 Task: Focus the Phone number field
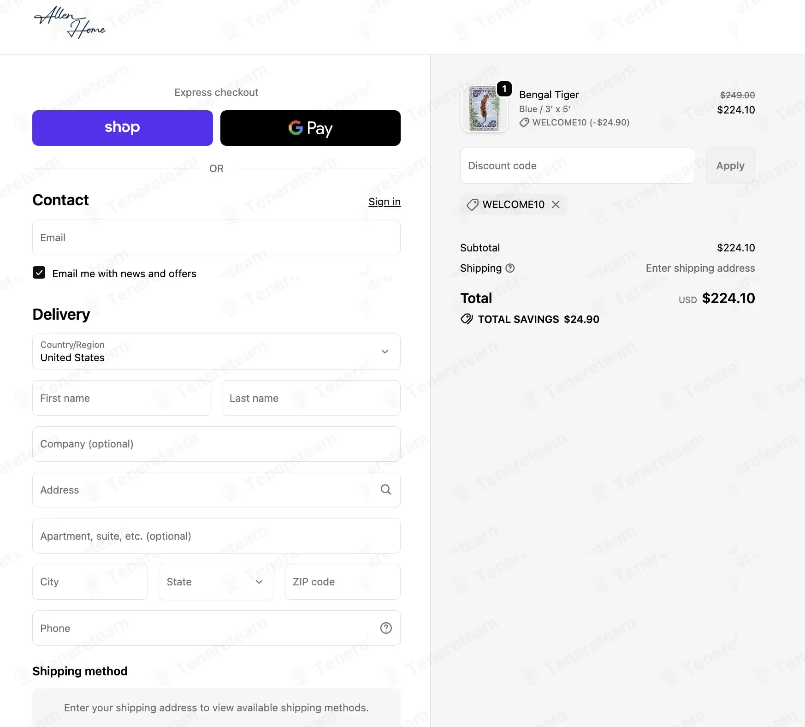point(216,628)
